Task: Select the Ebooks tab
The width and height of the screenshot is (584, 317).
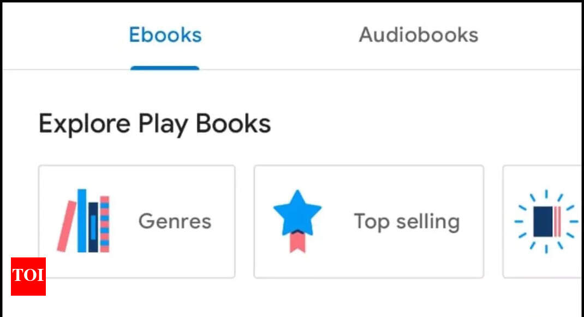Action: 165,34
